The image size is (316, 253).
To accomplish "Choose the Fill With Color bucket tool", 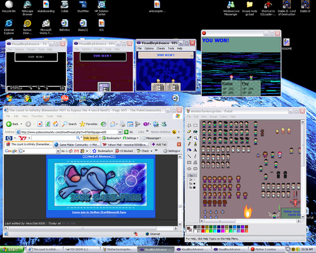I will tap(196, 132).
